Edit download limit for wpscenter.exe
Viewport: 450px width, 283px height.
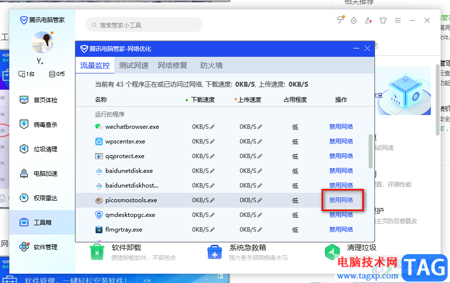212,141
